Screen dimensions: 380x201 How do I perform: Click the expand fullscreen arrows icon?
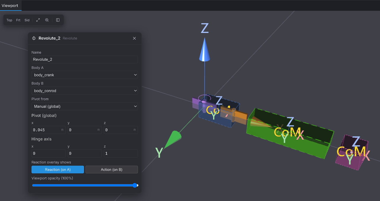pos(38,20)
